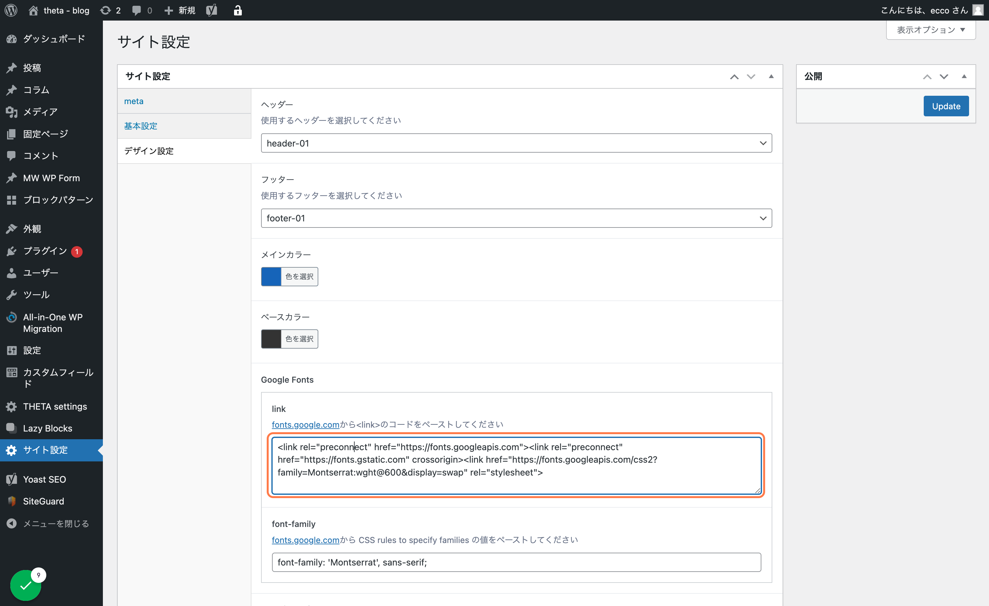Open All-in-One WP Migration
Screen dimensions: 989x606
51,323
